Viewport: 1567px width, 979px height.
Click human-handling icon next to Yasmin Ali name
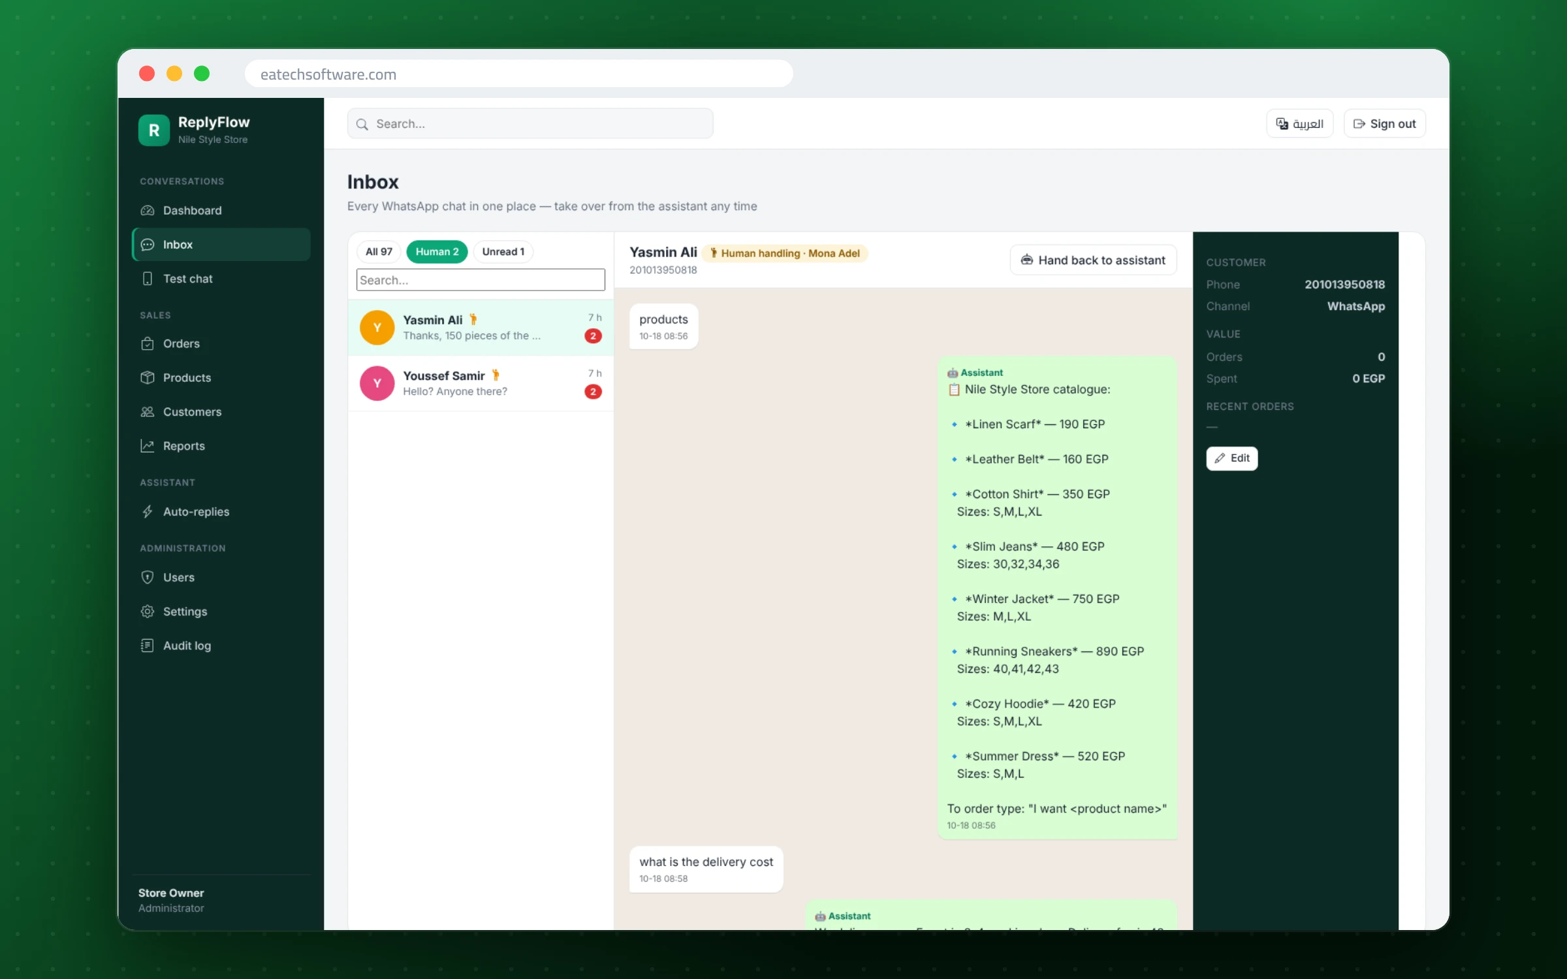click(x=473, y=320)
